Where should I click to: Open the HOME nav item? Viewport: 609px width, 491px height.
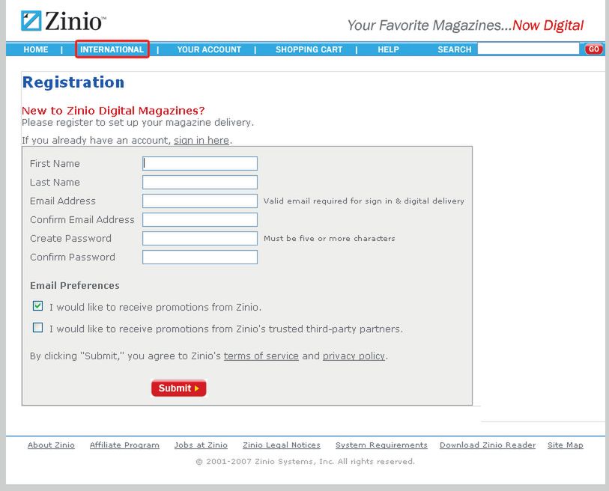(36, 49)
